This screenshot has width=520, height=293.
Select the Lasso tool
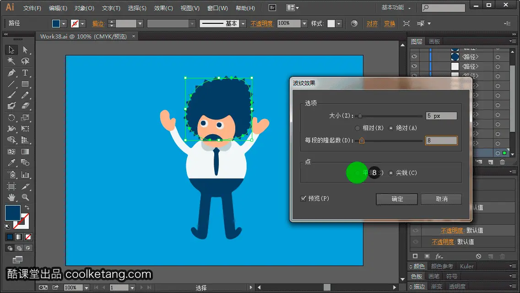pyautogui.click(x=25, y=61)
